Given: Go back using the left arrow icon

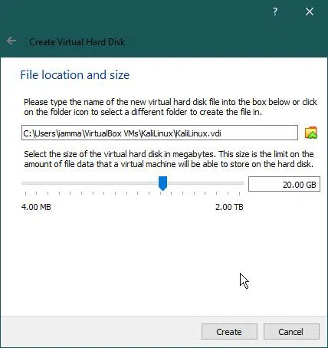Looking at the screenshot, I should point(11,41).
